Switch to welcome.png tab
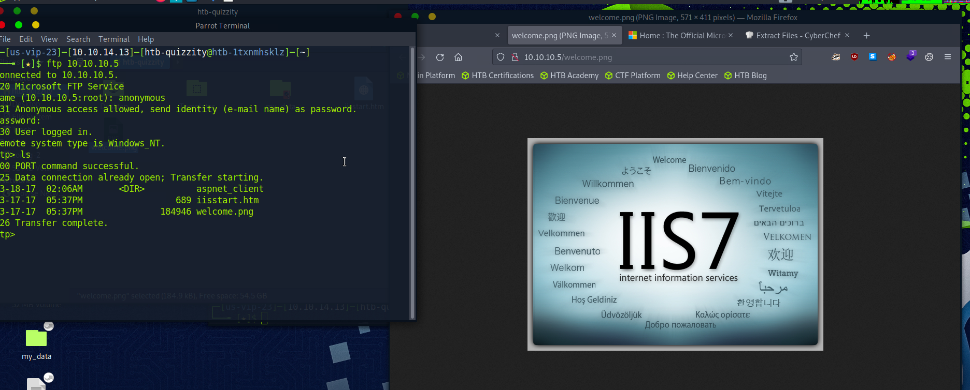 click(564, 36)
